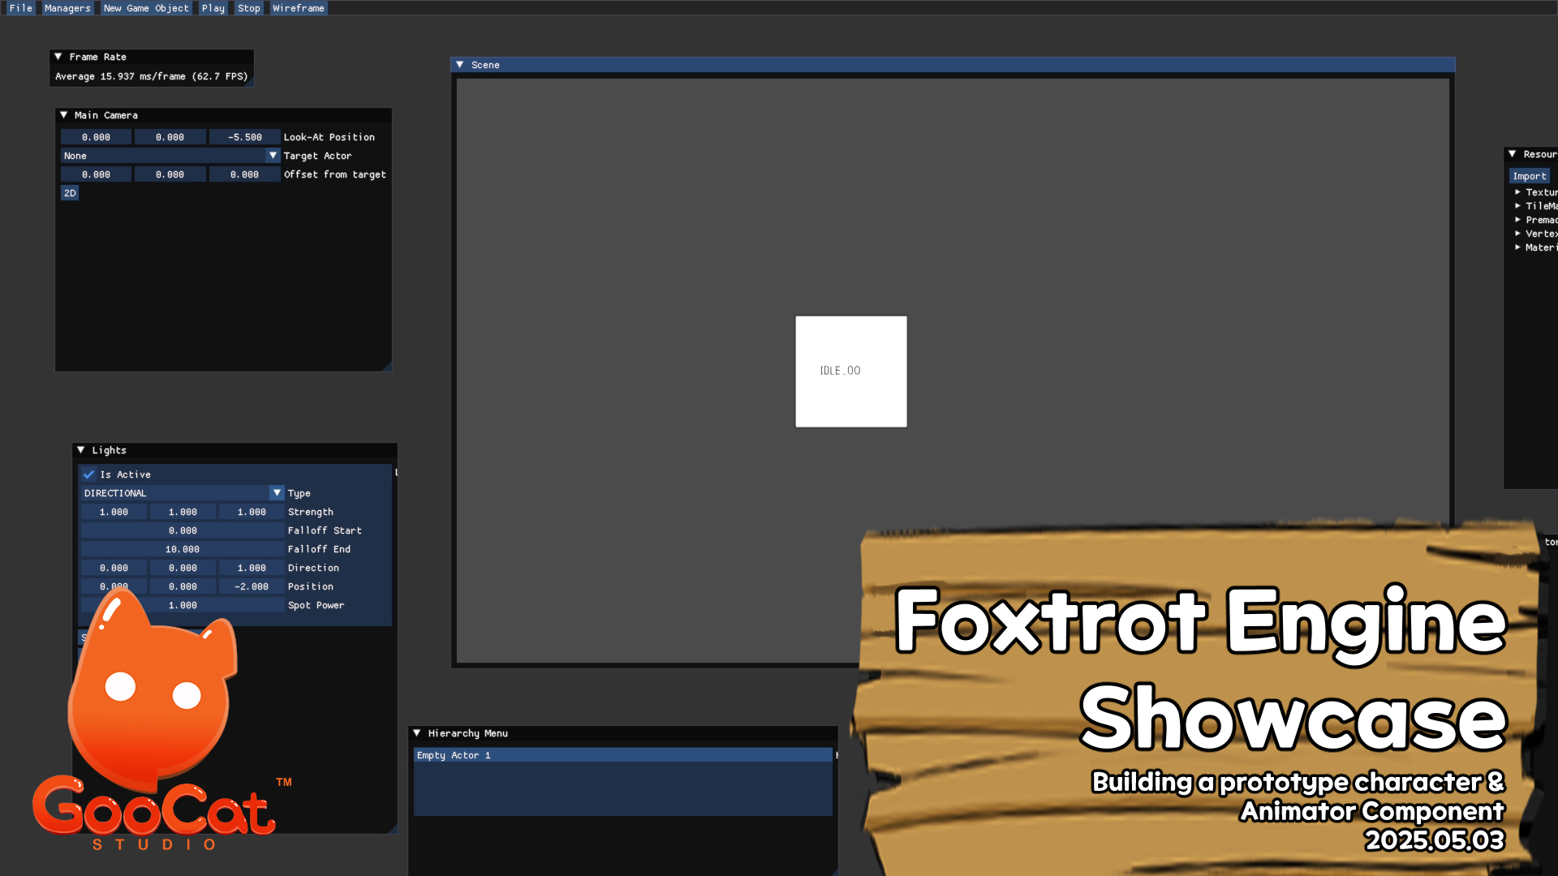Screen dimensions: 1558x876
Task: Click the Average ms/frame text
Action: (152, 76)
